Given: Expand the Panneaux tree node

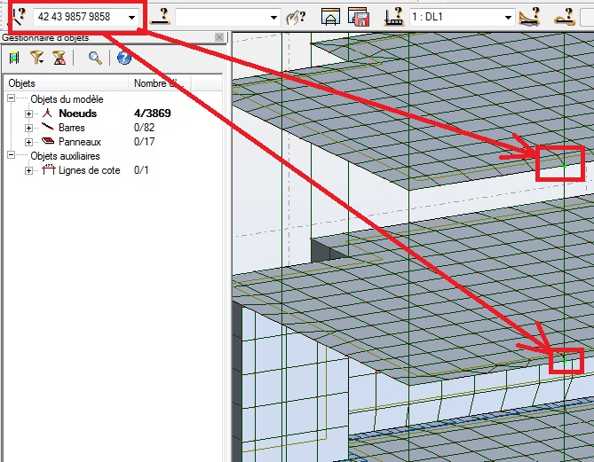Looking at the screenshot, I should (x=28, y=142).
